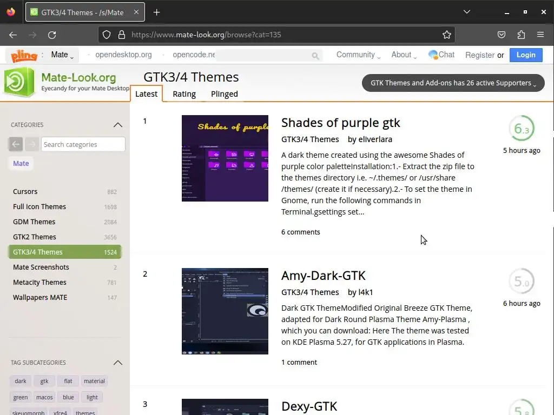Screen dimensions: 554x415
Task: Open the Mate site dropdown
Action: [62, 55]
